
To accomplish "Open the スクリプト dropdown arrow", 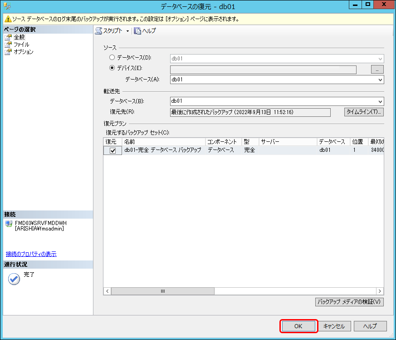I will coord(127,31).
